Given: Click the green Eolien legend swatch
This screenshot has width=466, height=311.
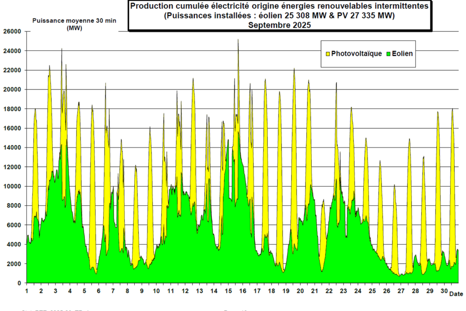Looking at the screenshot, I should [x=388, y=54].
